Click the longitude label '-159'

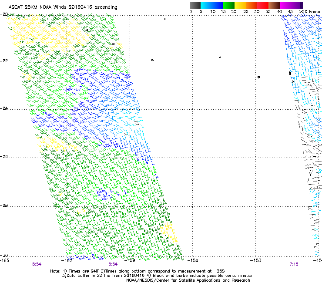click(x=130, y=261)
